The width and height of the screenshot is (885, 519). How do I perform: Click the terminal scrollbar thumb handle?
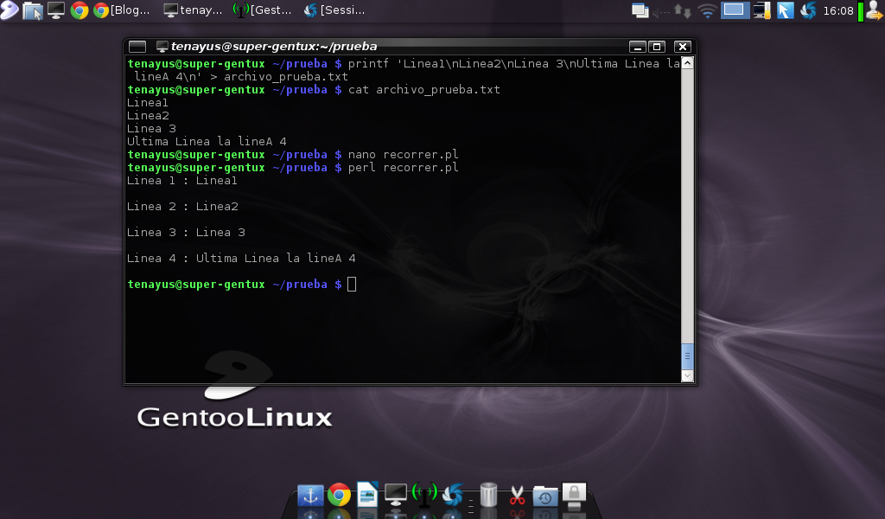(x=687, y=356)
